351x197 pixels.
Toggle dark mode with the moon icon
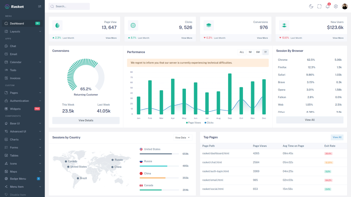[311, 6]
